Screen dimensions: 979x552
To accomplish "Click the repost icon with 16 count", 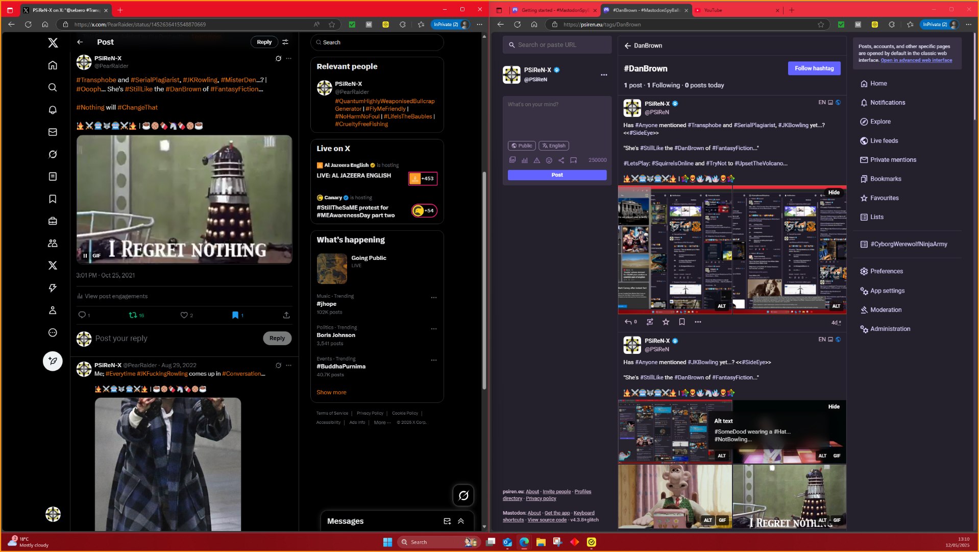I will (136, 315).
